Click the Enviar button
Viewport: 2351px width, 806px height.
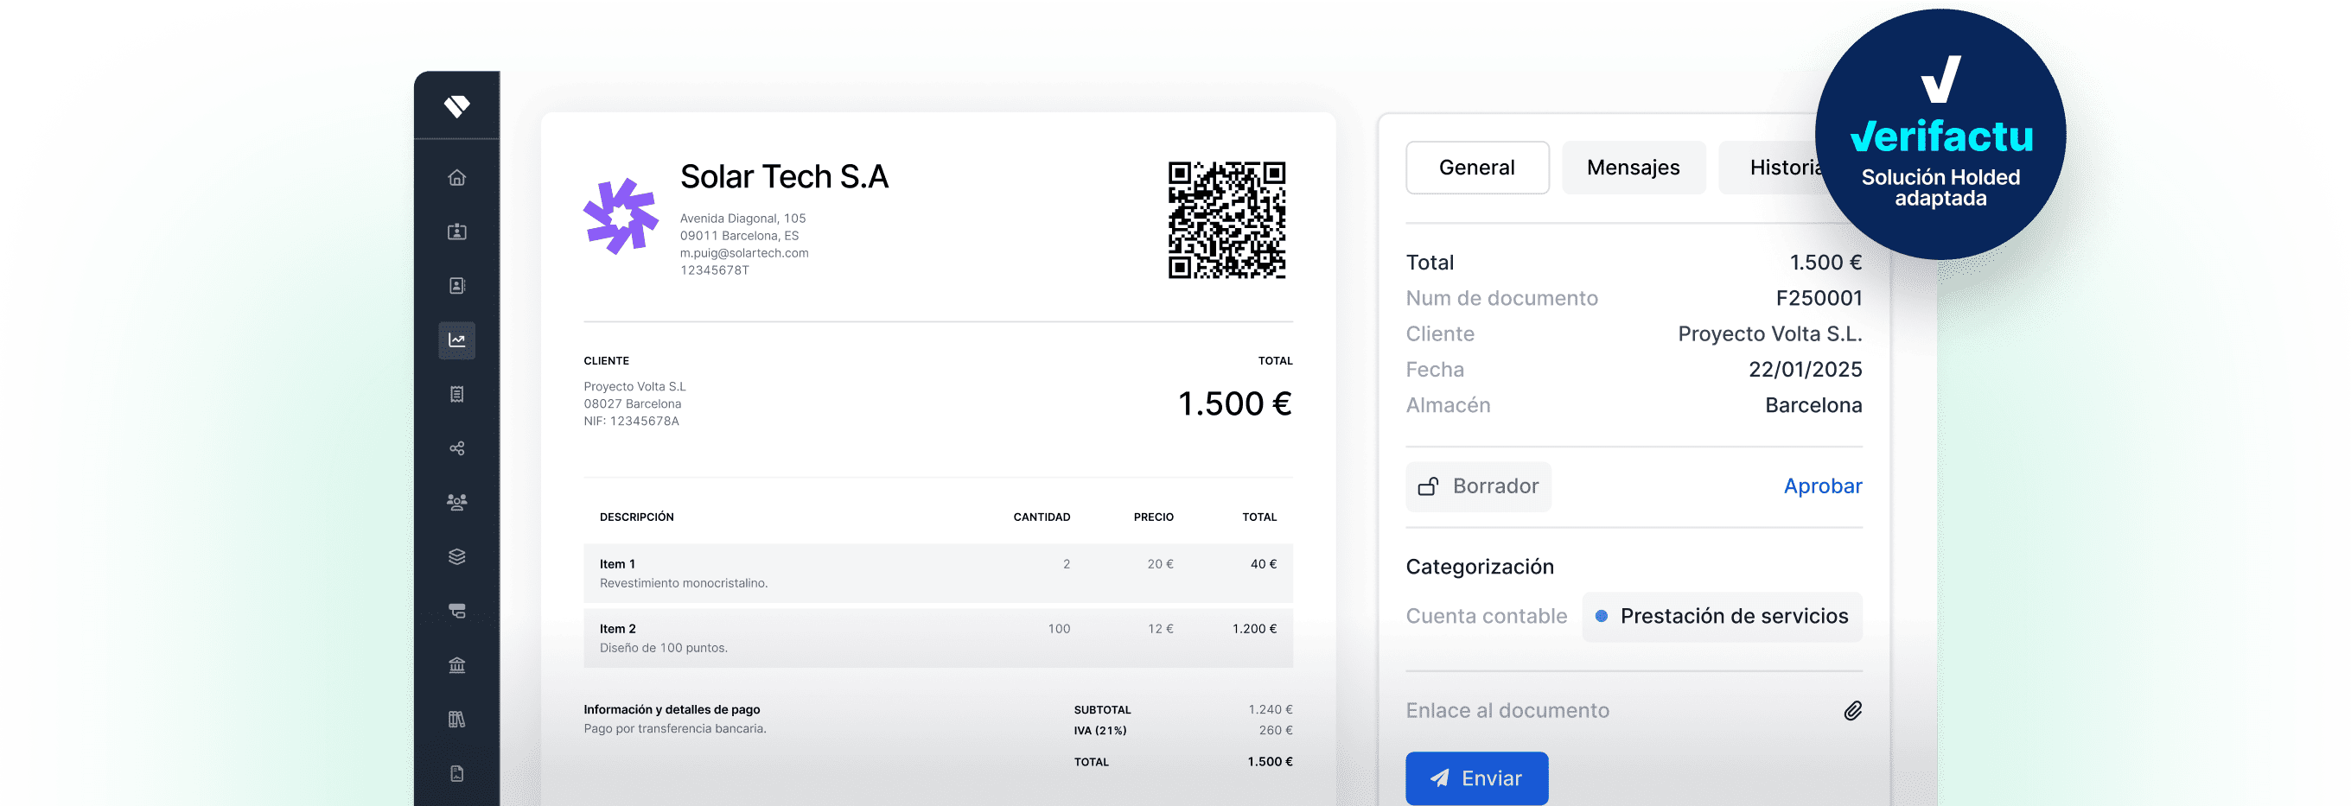[1475, 777]
